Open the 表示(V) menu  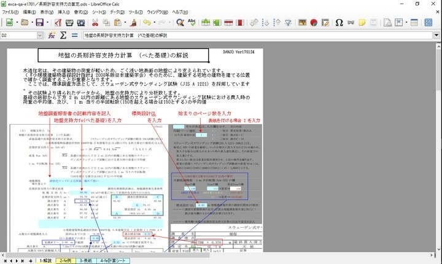[47, 12]
